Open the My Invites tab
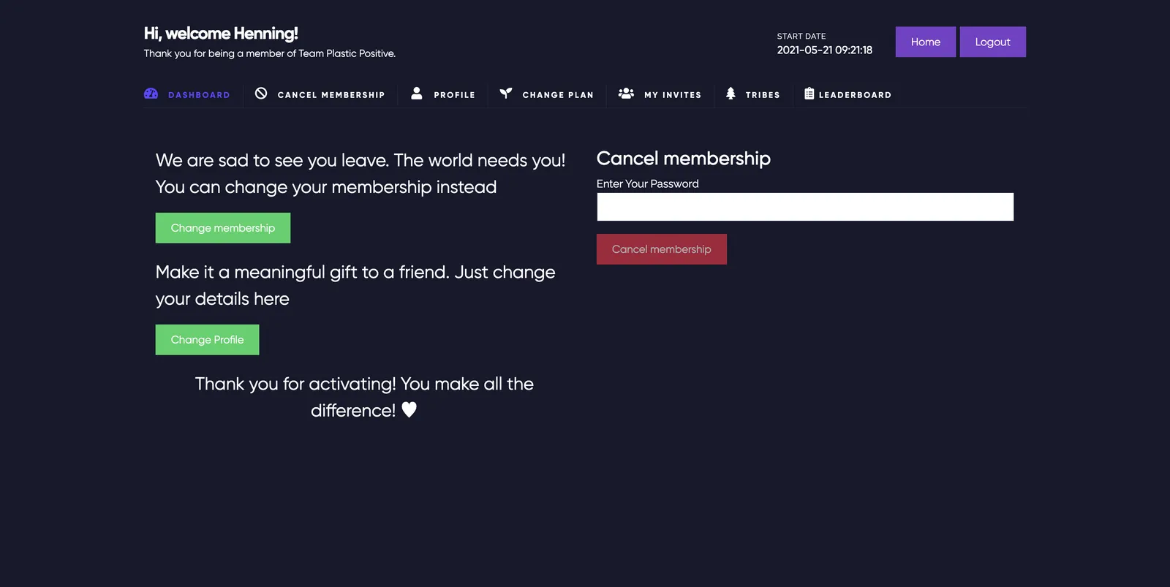Viewport: 1170px width, 587px height. click(x=673, y=95)
